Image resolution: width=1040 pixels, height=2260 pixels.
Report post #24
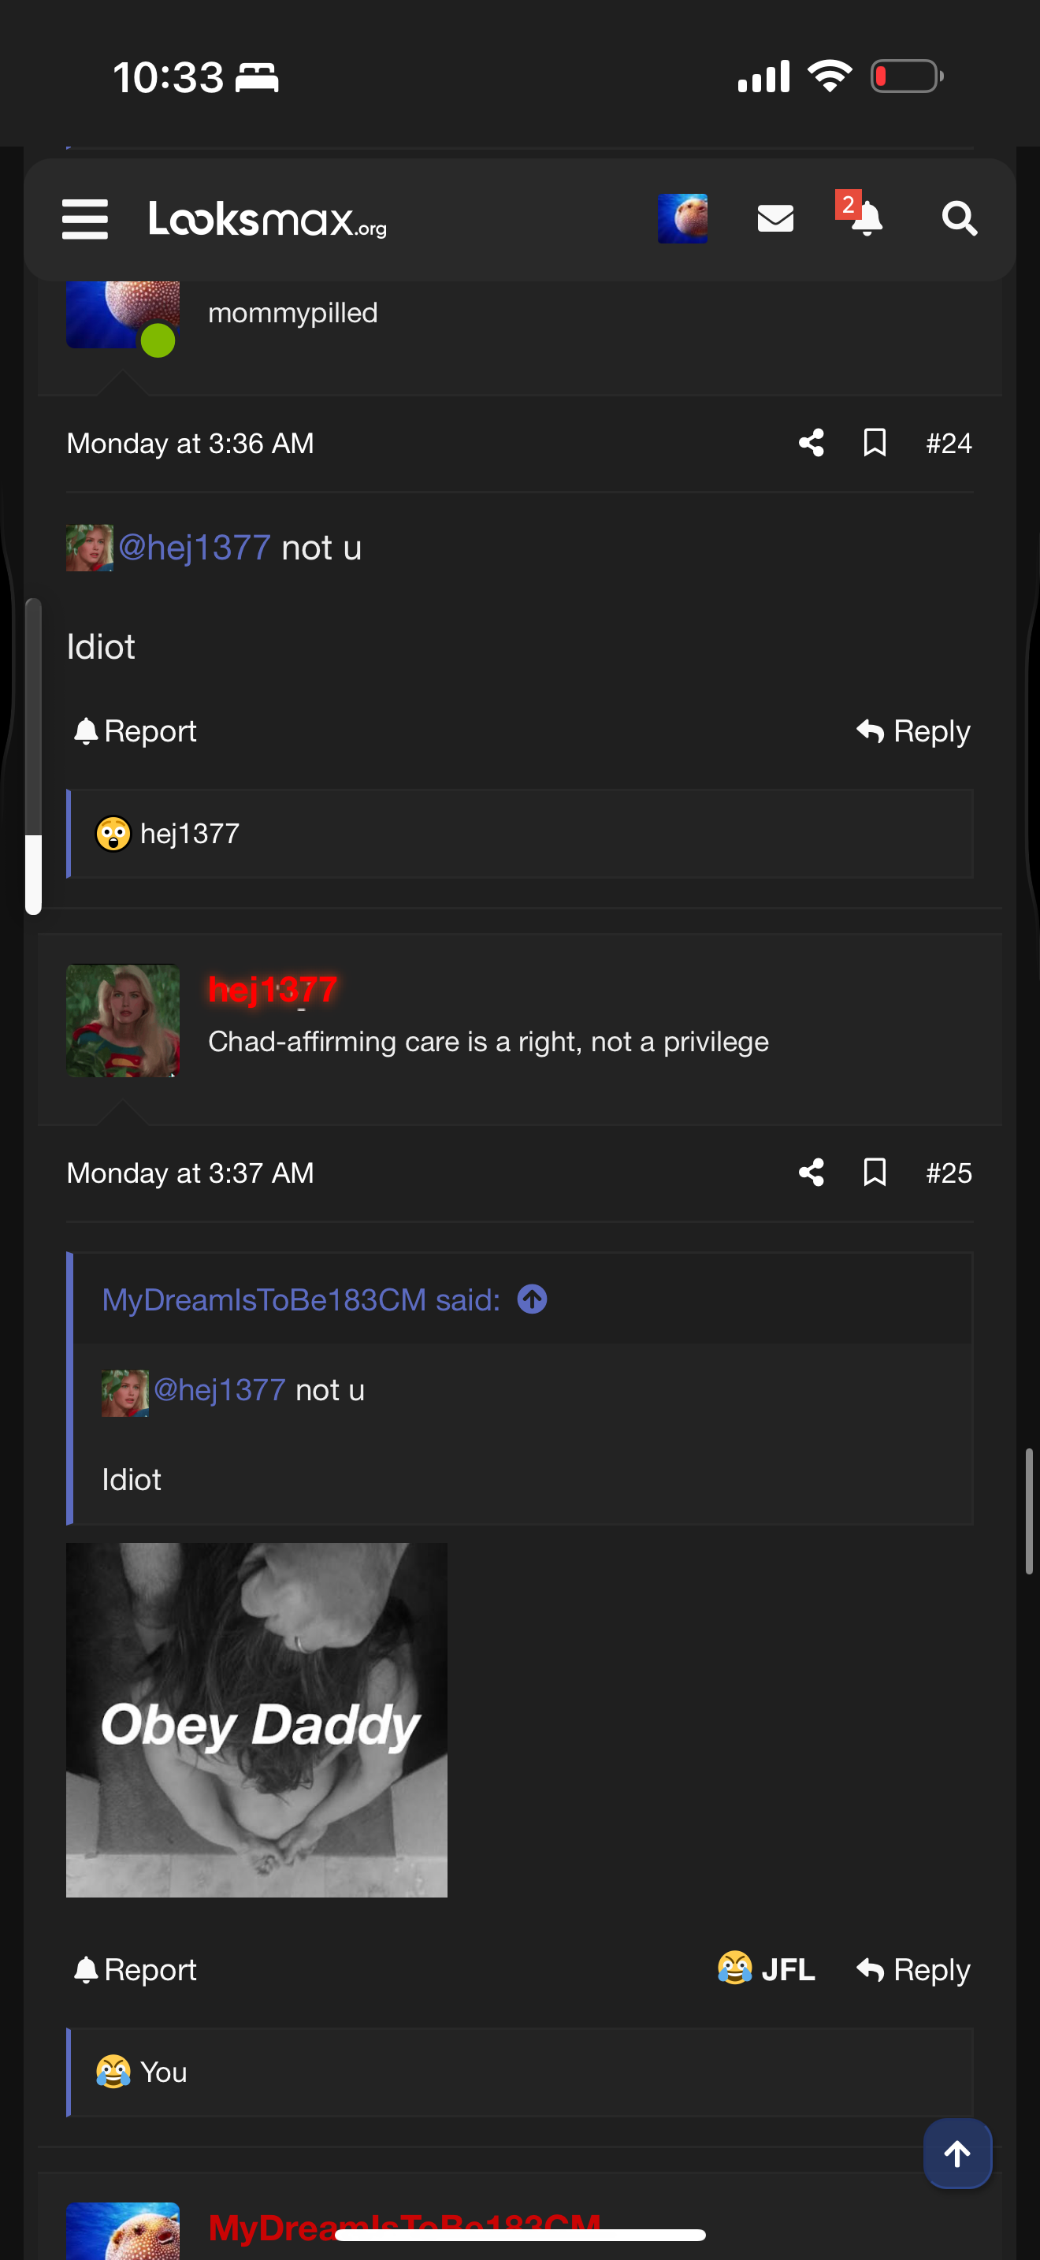click(x=136, y=732)
